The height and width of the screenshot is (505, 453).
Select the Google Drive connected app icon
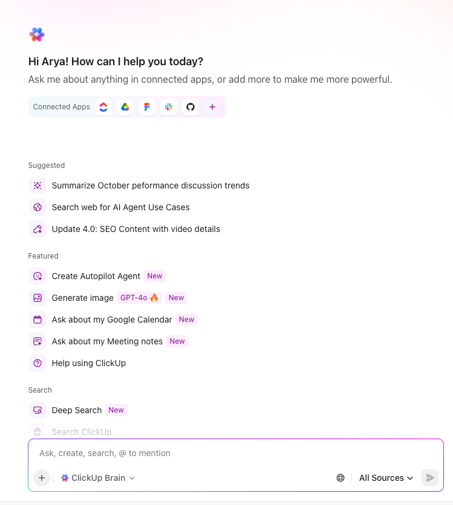coord(125,106)
